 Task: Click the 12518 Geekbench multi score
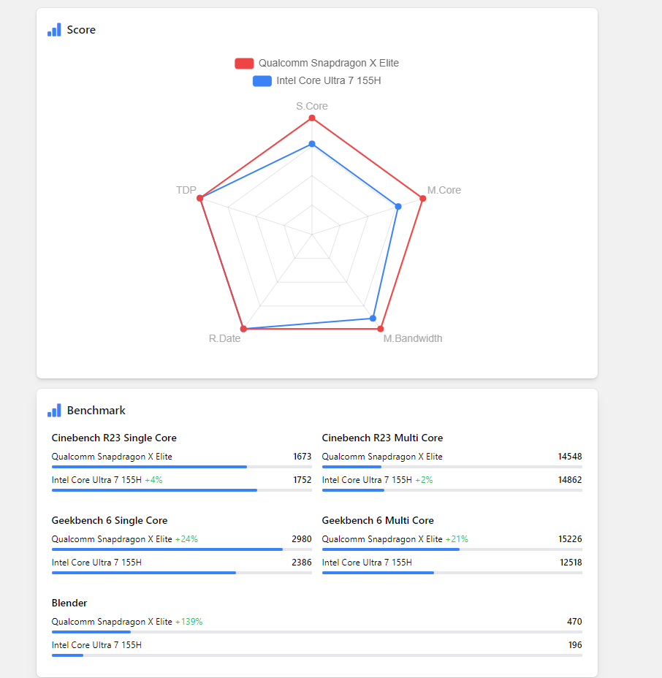571,563
